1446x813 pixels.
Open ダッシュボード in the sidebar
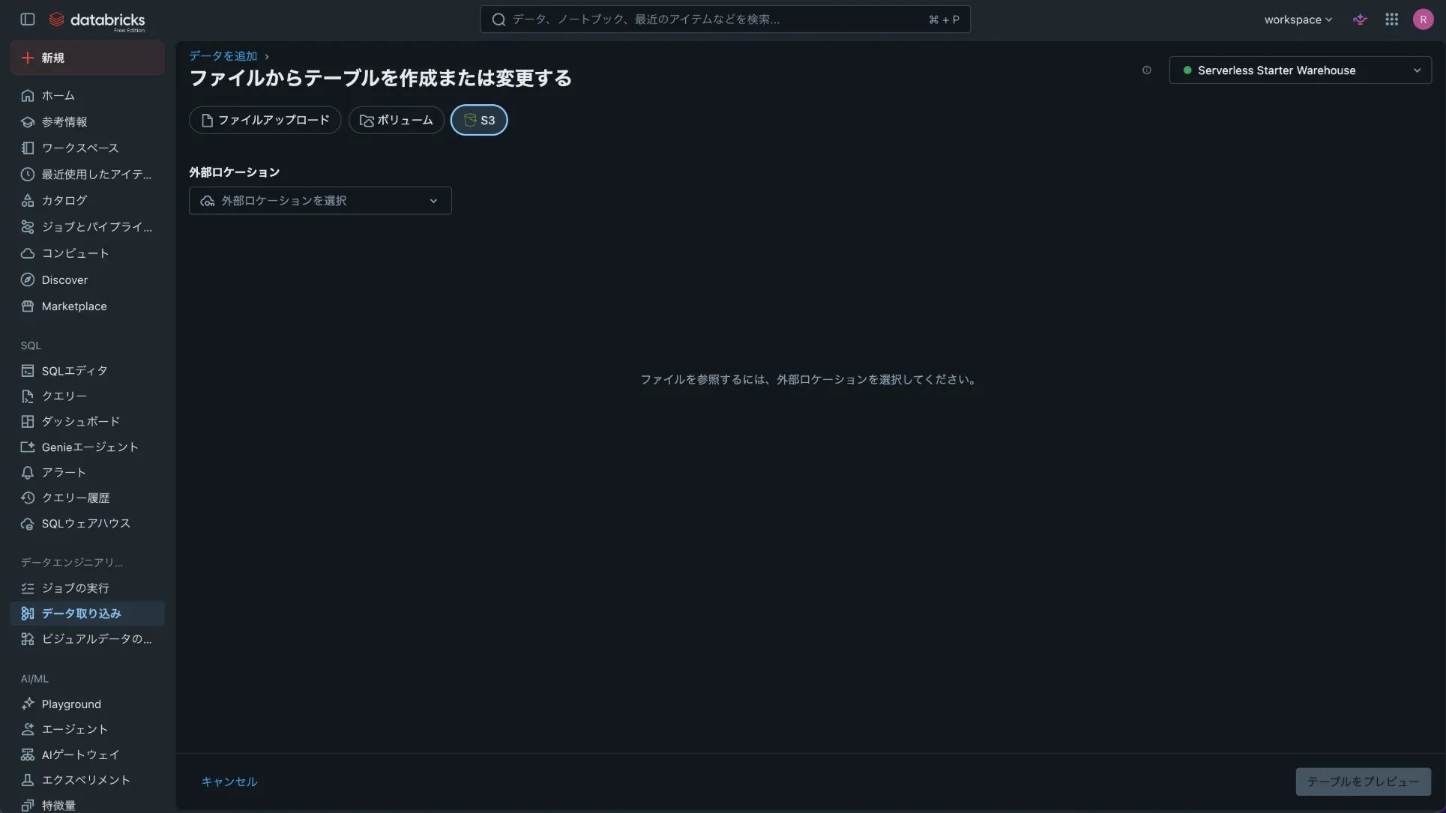click(88, 421)
